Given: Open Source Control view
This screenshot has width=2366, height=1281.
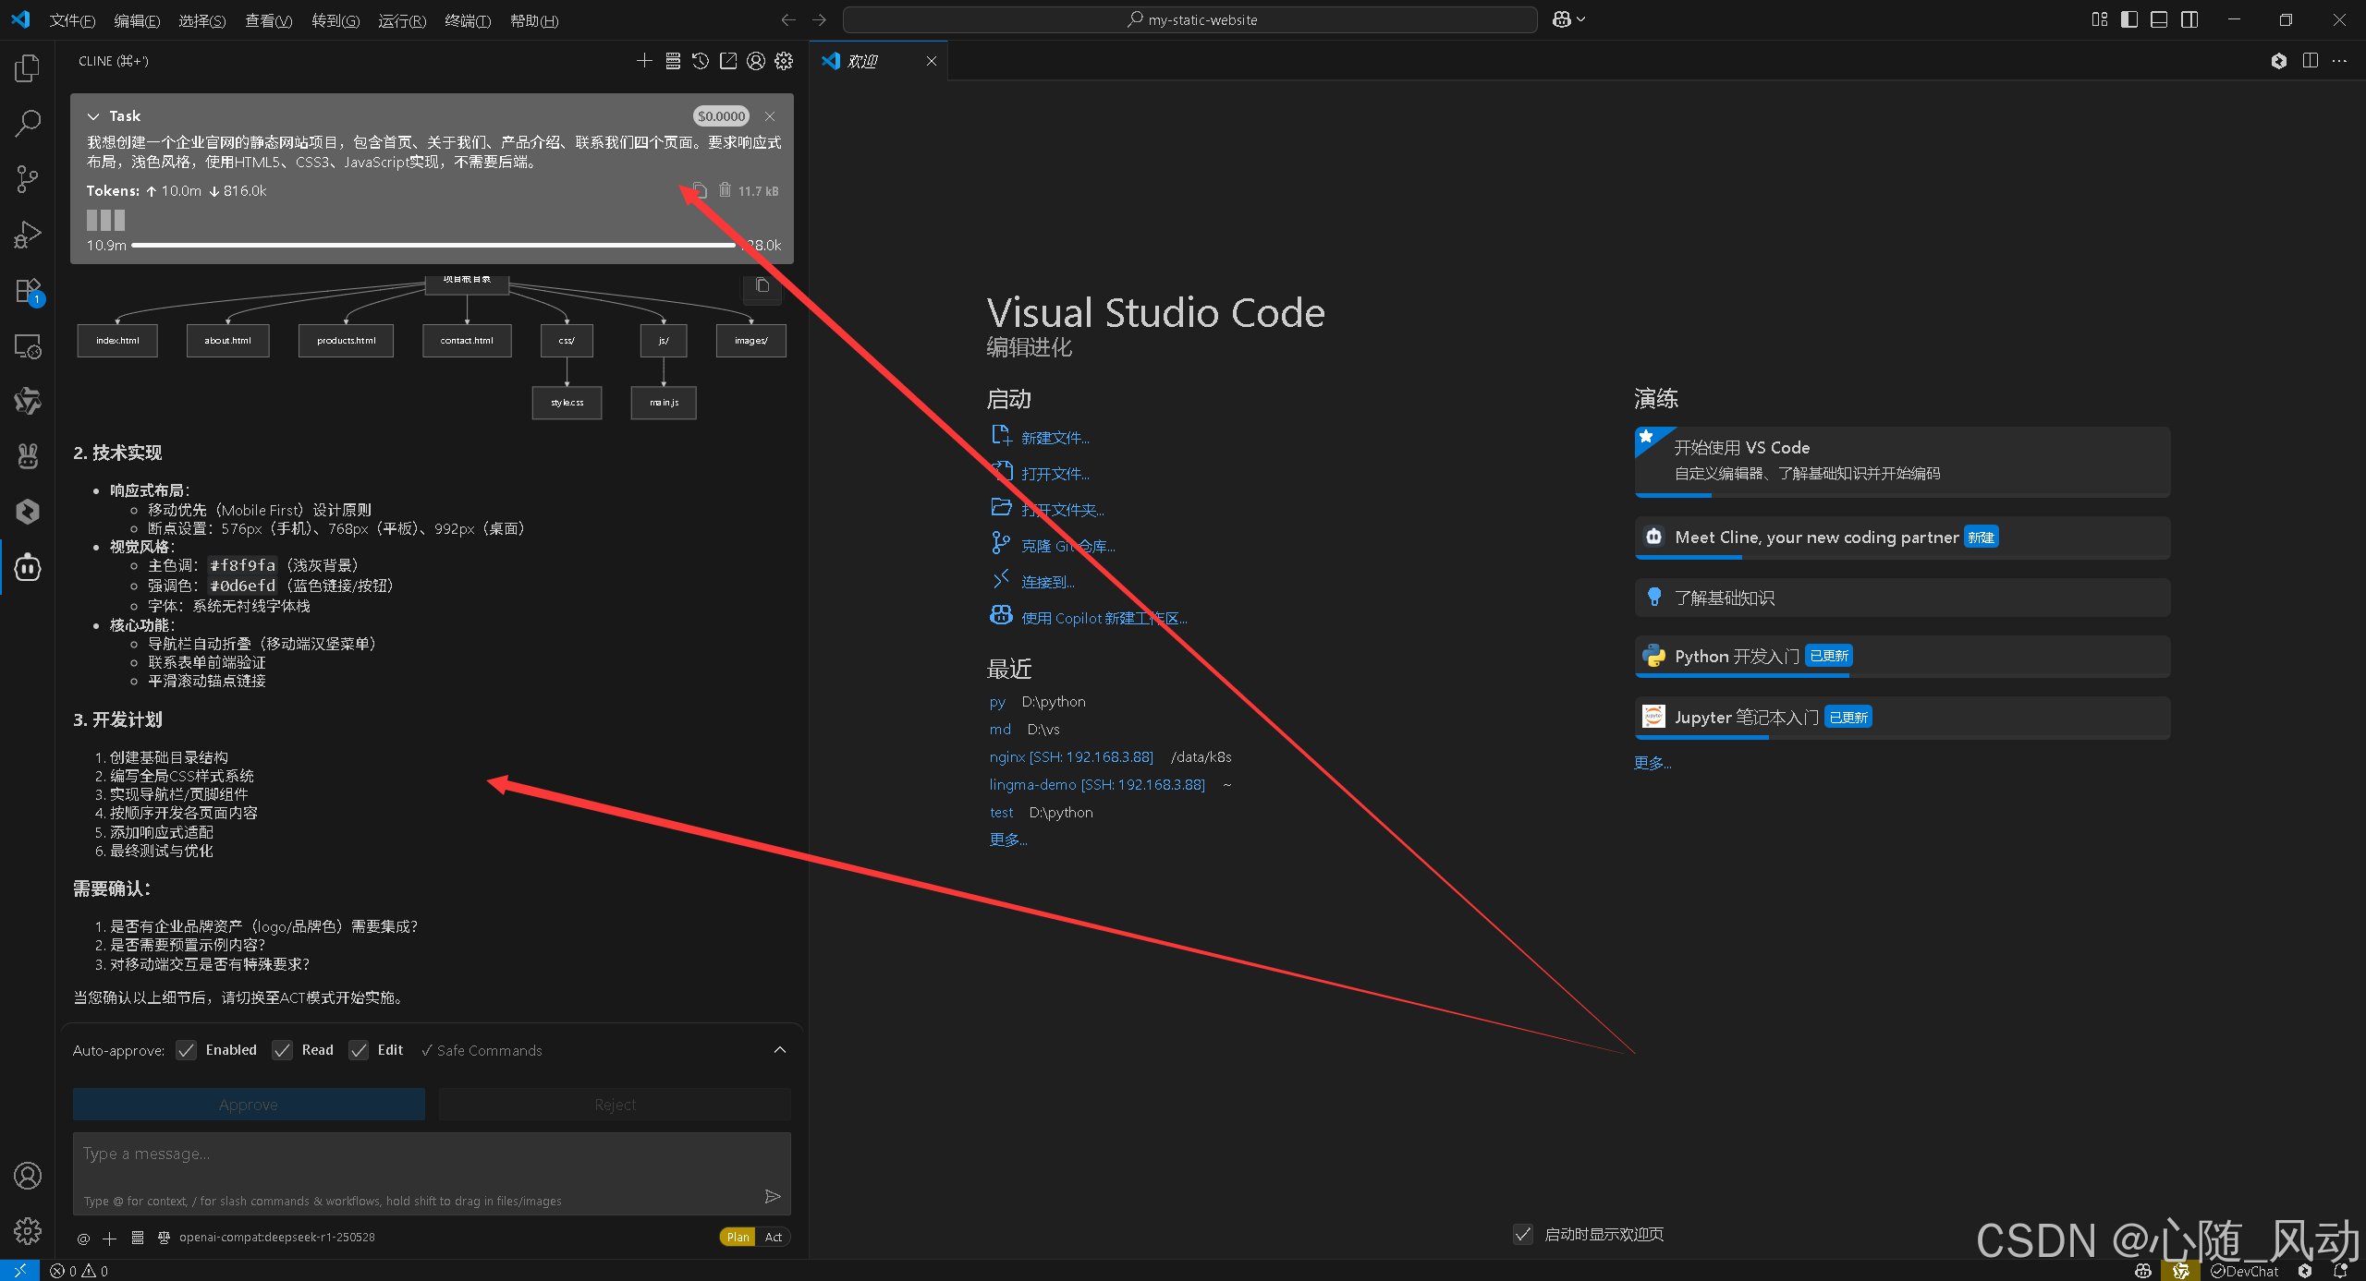Looking at the screenshot, I should tap(28, 179).
